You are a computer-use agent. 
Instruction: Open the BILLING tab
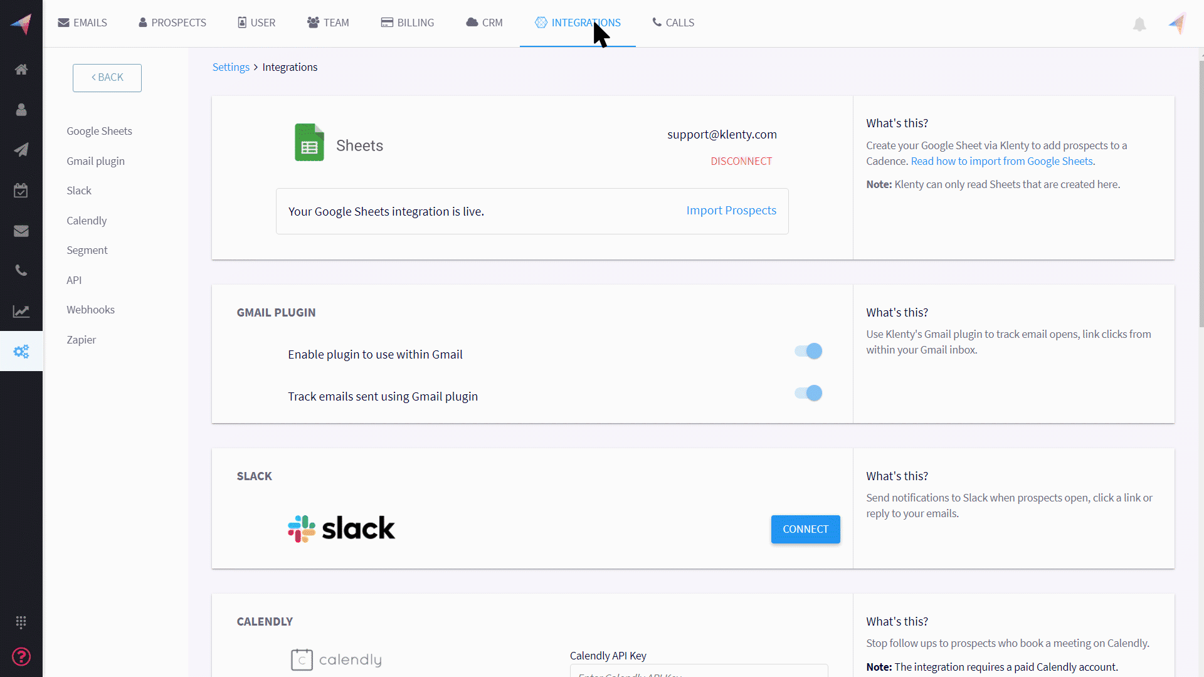click(408, 23)
